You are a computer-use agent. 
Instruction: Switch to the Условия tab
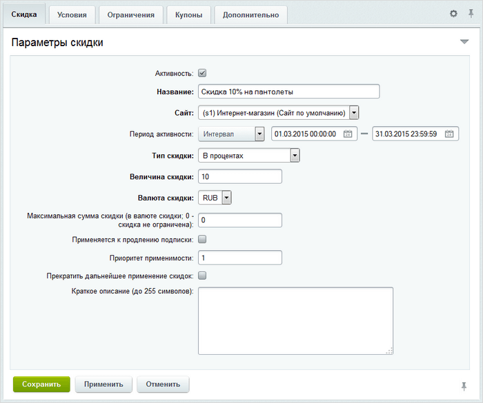pos(72,14)
